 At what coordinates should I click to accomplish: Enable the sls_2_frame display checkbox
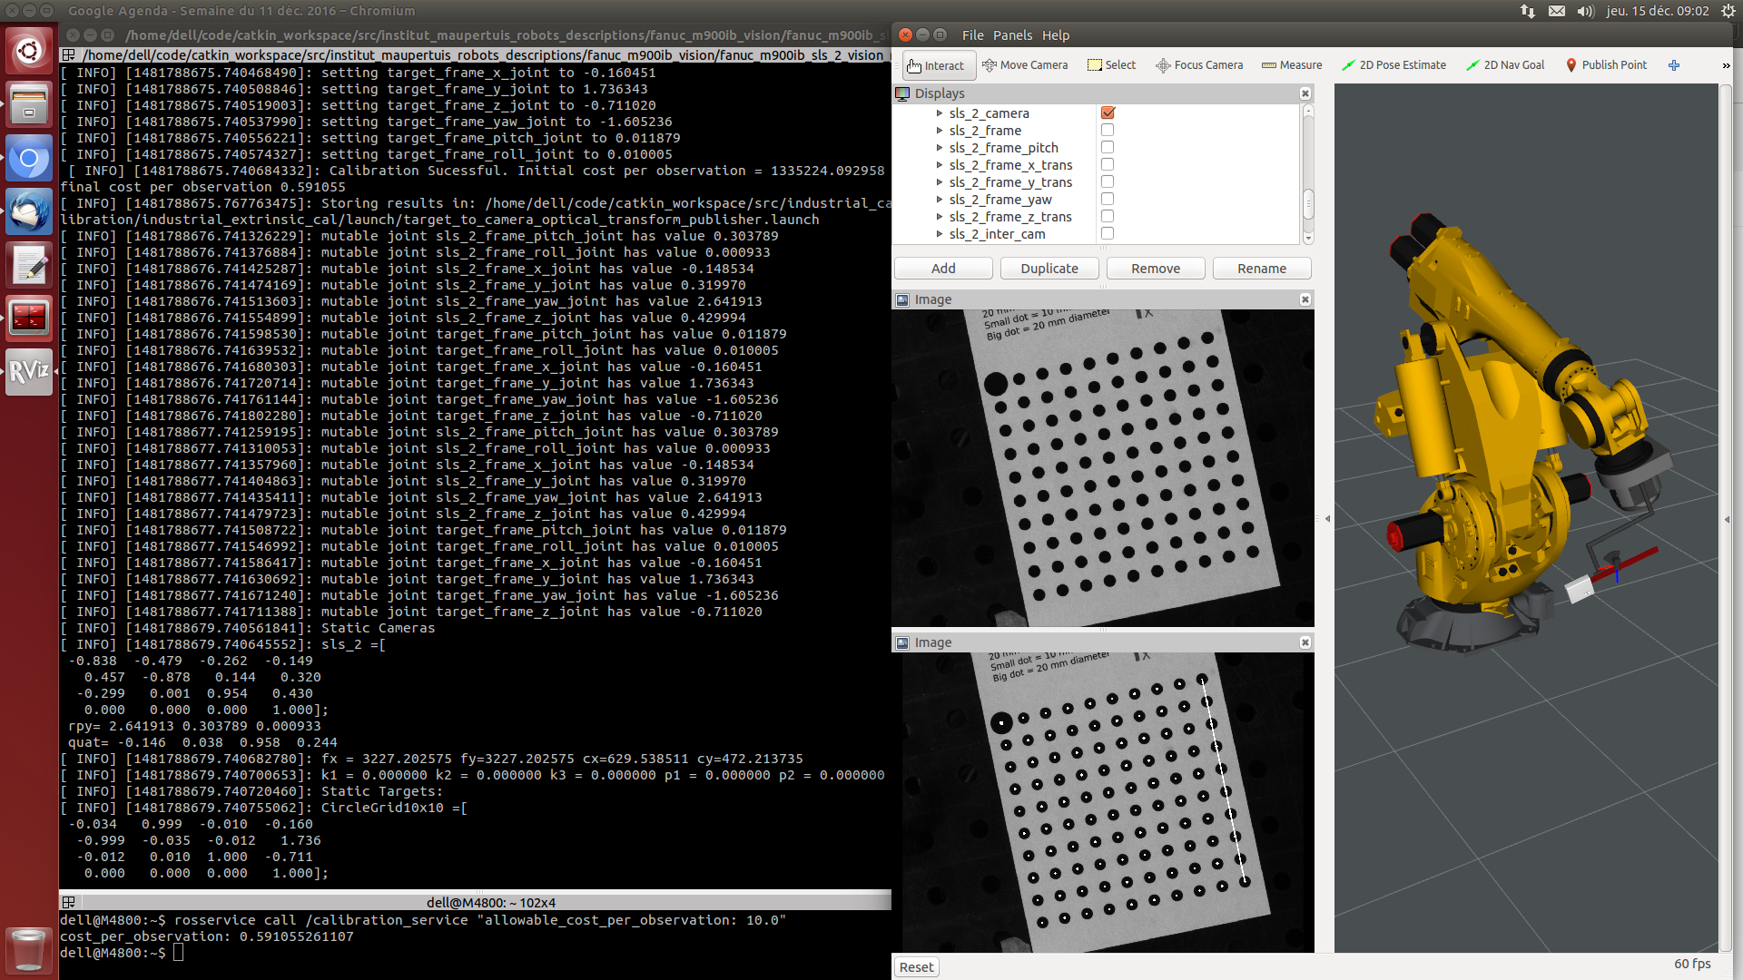pos(1108,131)
